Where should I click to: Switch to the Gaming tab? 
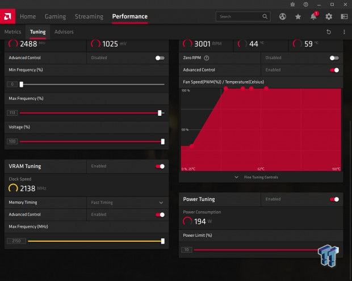click(x=55, y=16)
